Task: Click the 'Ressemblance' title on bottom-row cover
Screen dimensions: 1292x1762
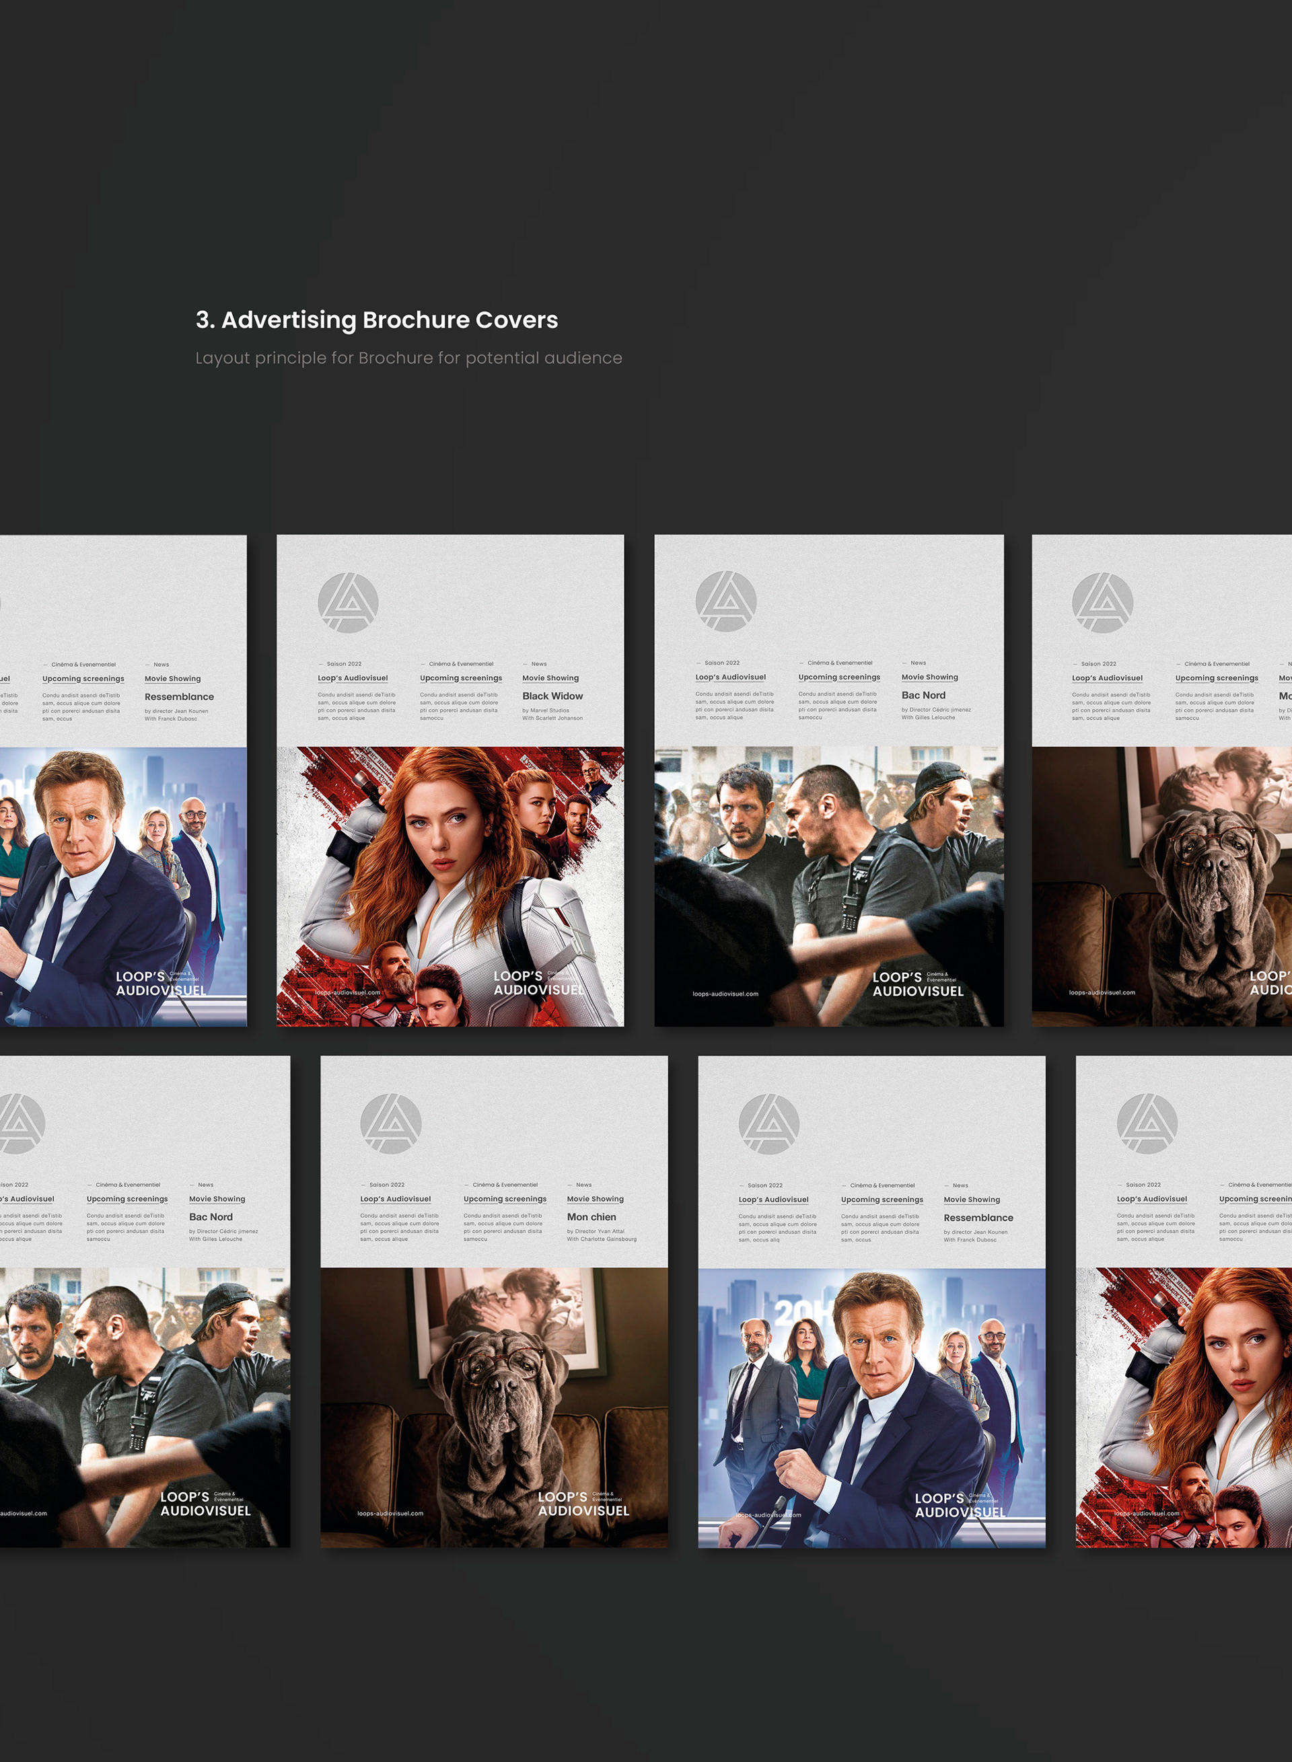Action: [978, 1218]
